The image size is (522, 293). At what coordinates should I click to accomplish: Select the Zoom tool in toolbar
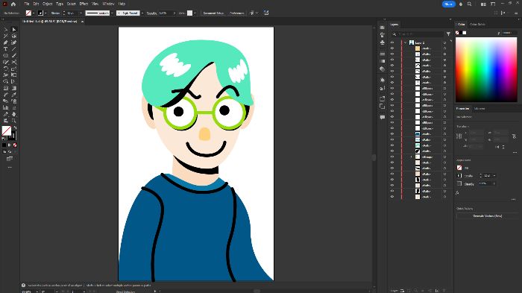tap(14, 121)
